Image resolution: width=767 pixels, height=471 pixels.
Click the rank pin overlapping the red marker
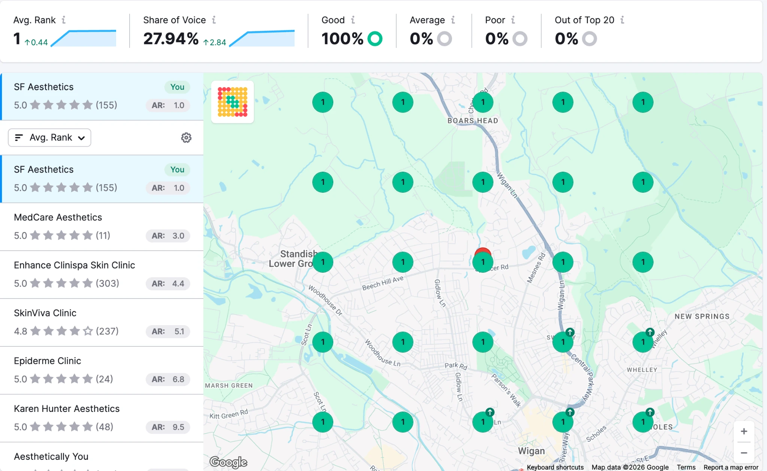tap(483, 262)
